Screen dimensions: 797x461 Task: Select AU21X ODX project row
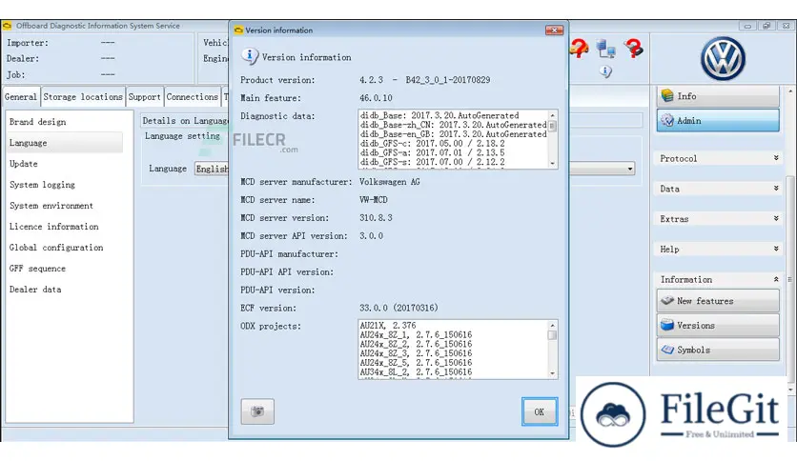pyautogui.click(x=388, y=326)
